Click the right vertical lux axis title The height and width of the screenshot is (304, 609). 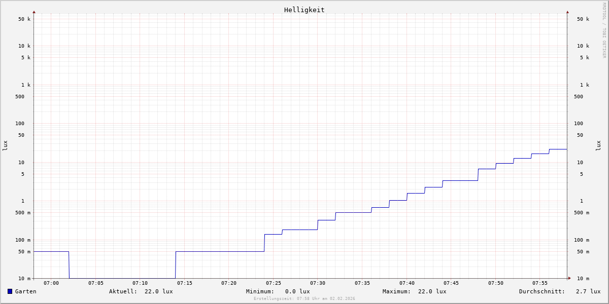coord(598,145)
